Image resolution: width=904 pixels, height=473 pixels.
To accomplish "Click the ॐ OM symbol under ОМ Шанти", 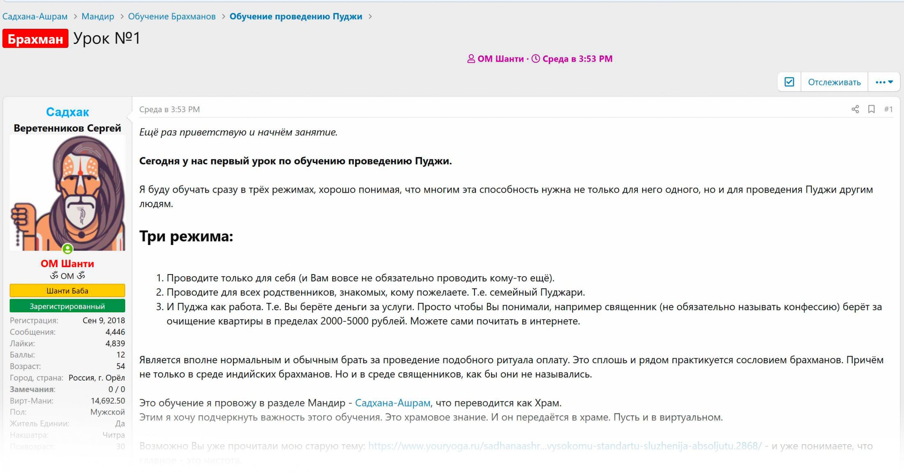I will pyautogui.click(x=67, y=275).
